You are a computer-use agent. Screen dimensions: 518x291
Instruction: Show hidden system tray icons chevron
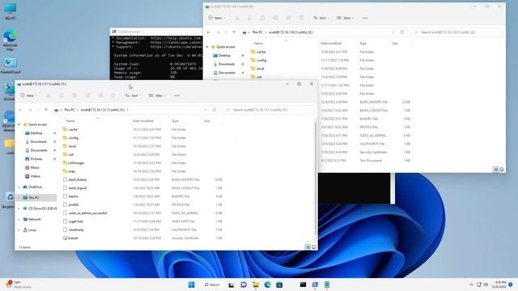(471, 285)
